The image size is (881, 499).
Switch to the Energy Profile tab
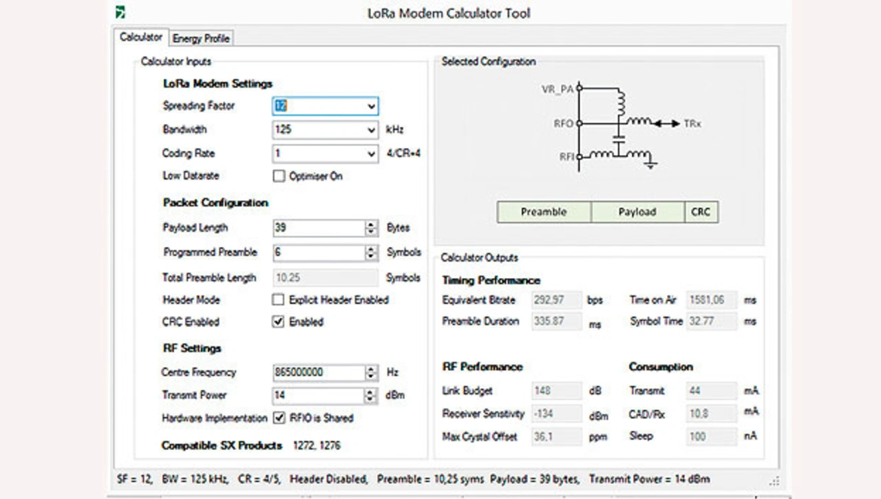click(202, 39)
